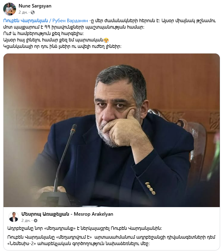Click the second post line about ՀՀ իրավունքների
The height and width of the screenshot is (251, 223).
point(74,27)
